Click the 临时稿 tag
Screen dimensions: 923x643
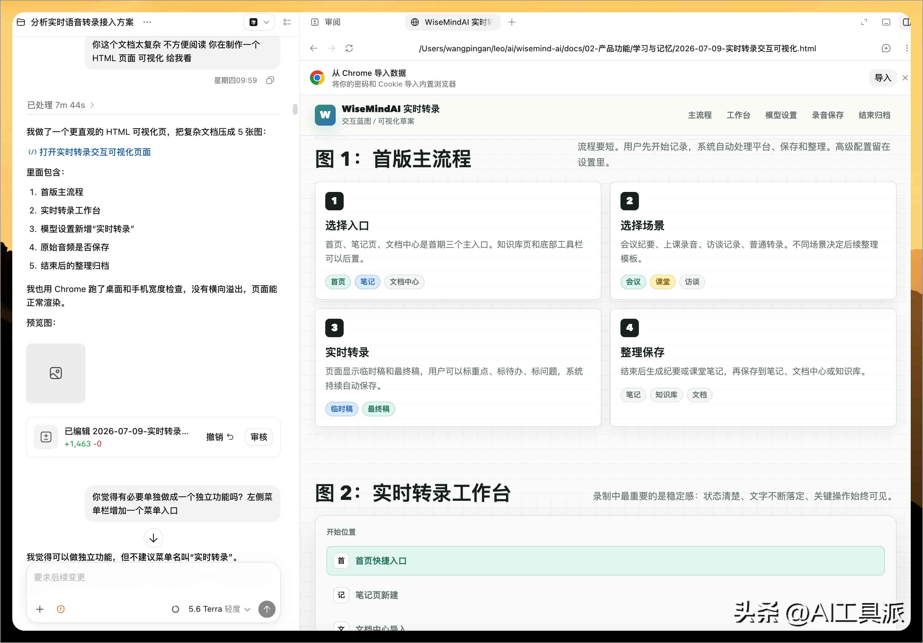[342, 409]
